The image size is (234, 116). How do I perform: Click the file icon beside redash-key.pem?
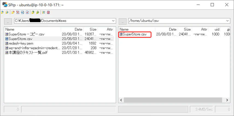click(x=7, y=43)
